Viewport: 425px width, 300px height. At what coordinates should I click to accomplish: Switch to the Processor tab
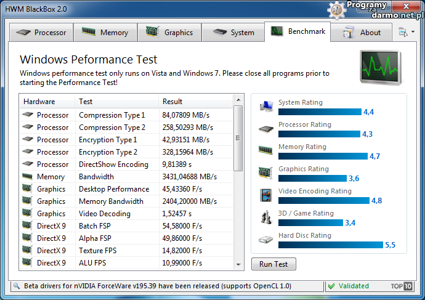[42, 33]
